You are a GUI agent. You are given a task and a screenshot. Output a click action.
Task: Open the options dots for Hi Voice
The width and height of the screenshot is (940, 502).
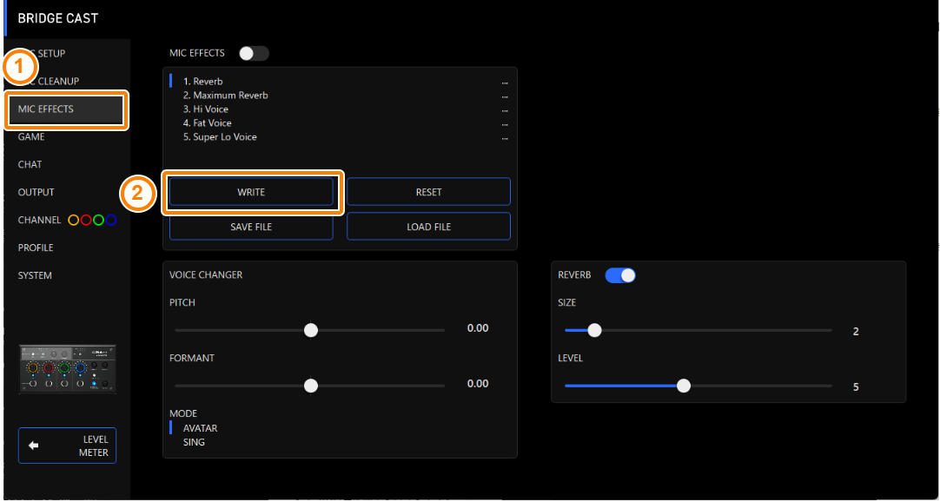[x=505, y=111]
